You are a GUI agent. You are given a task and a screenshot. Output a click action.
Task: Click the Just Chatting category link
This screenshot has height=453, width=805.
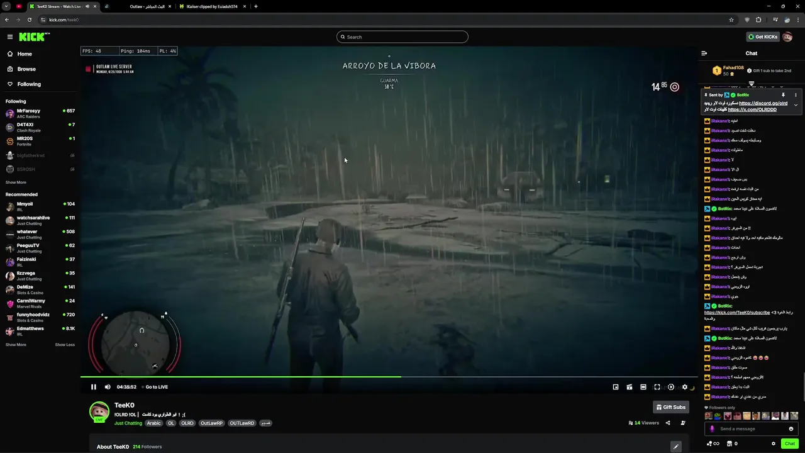128,423
